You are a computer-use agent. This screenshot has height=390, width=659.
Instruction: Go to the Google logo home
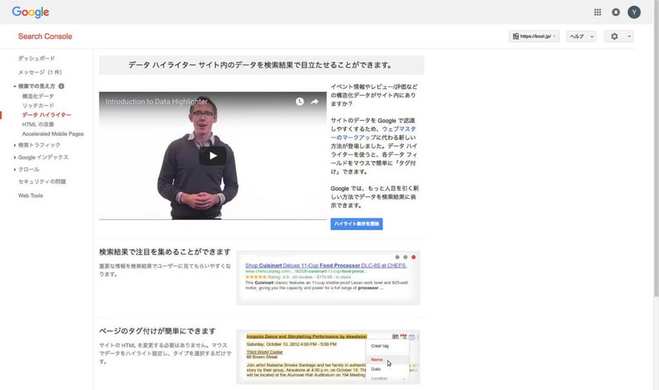[x=31, y=12]
